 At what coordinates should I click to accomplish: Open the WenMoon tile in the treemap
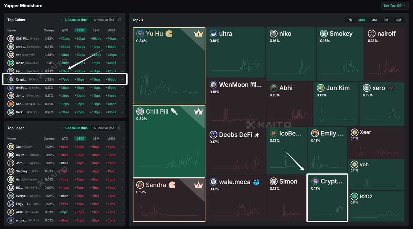236,103
